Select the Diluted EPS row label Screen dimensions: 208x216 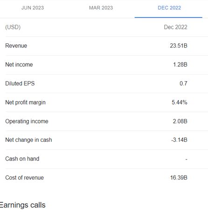click(x=20, y=84)
